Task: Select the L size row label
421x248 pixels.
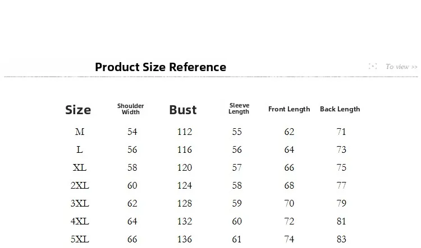Action: point(80,149)
